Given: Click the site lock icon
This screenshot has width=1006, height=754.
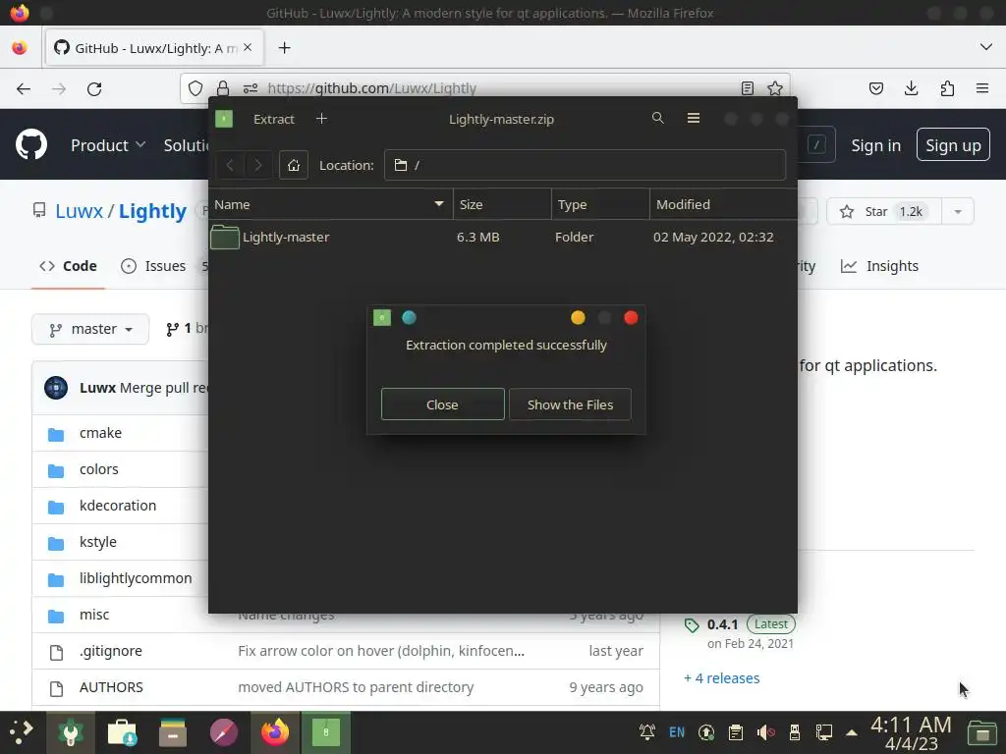Looking at the screenshot, I should tap(223, 88).
